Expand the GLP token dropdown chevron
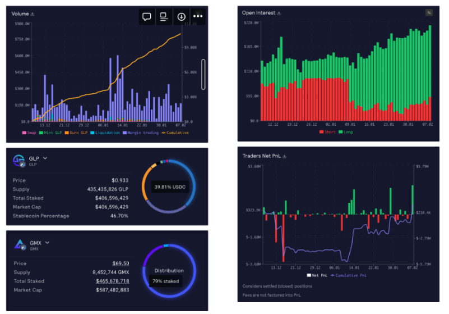Viewport: 449px width, 314px height. coord(45,158)
